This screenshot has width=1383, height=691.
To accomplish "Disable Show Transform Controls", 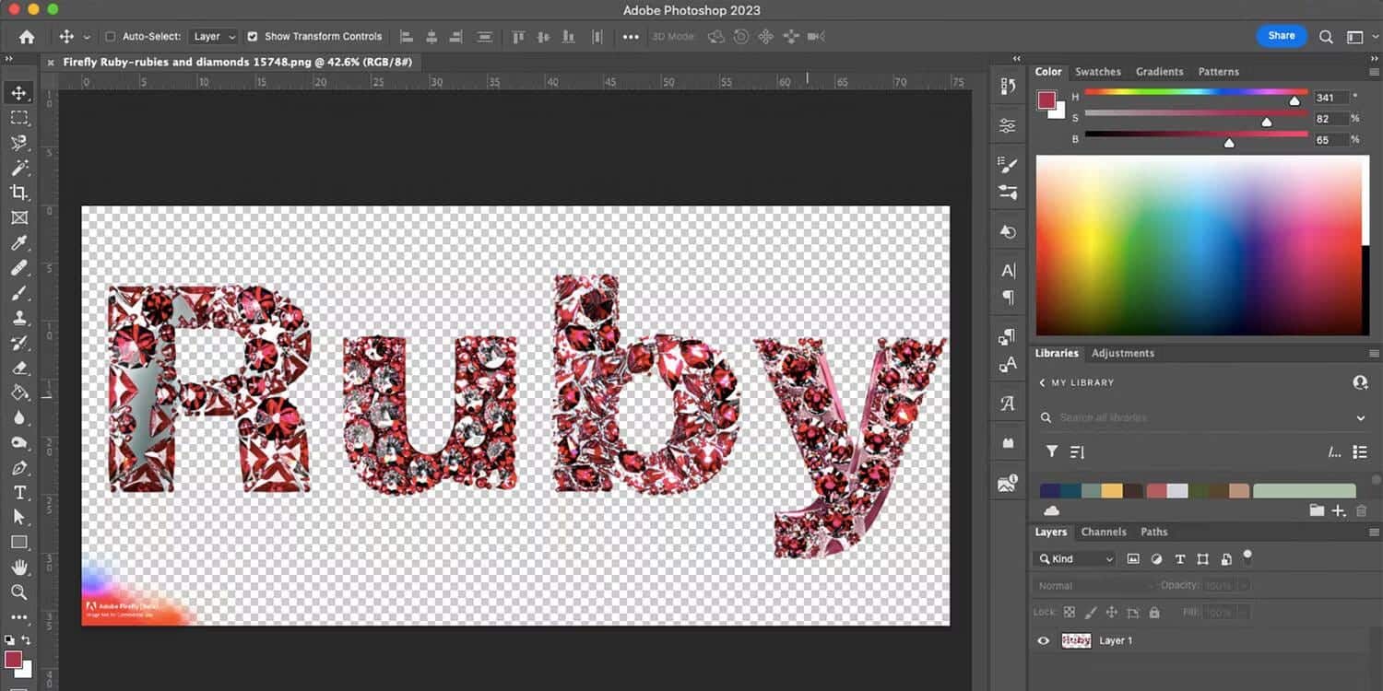I will (x=252, y=36).
